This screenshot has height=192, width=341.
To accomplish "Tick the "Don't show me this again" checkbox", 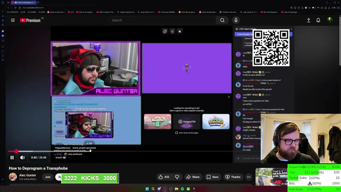I will click(176, 133).
